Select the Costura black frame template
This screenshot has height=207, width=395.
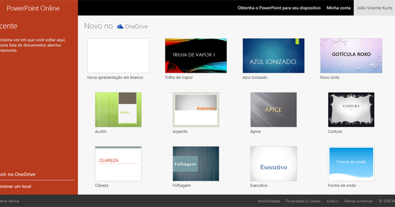[351, 110]
